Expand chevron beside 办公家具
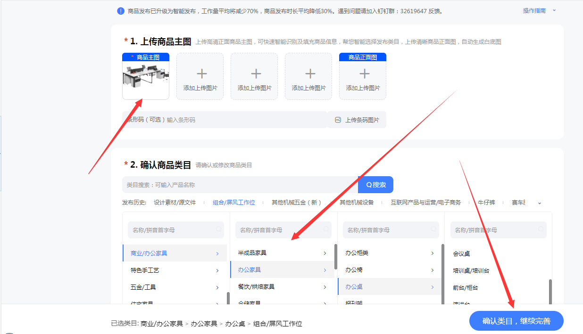This screenshot has width=583, height=334. click(325, 270)
